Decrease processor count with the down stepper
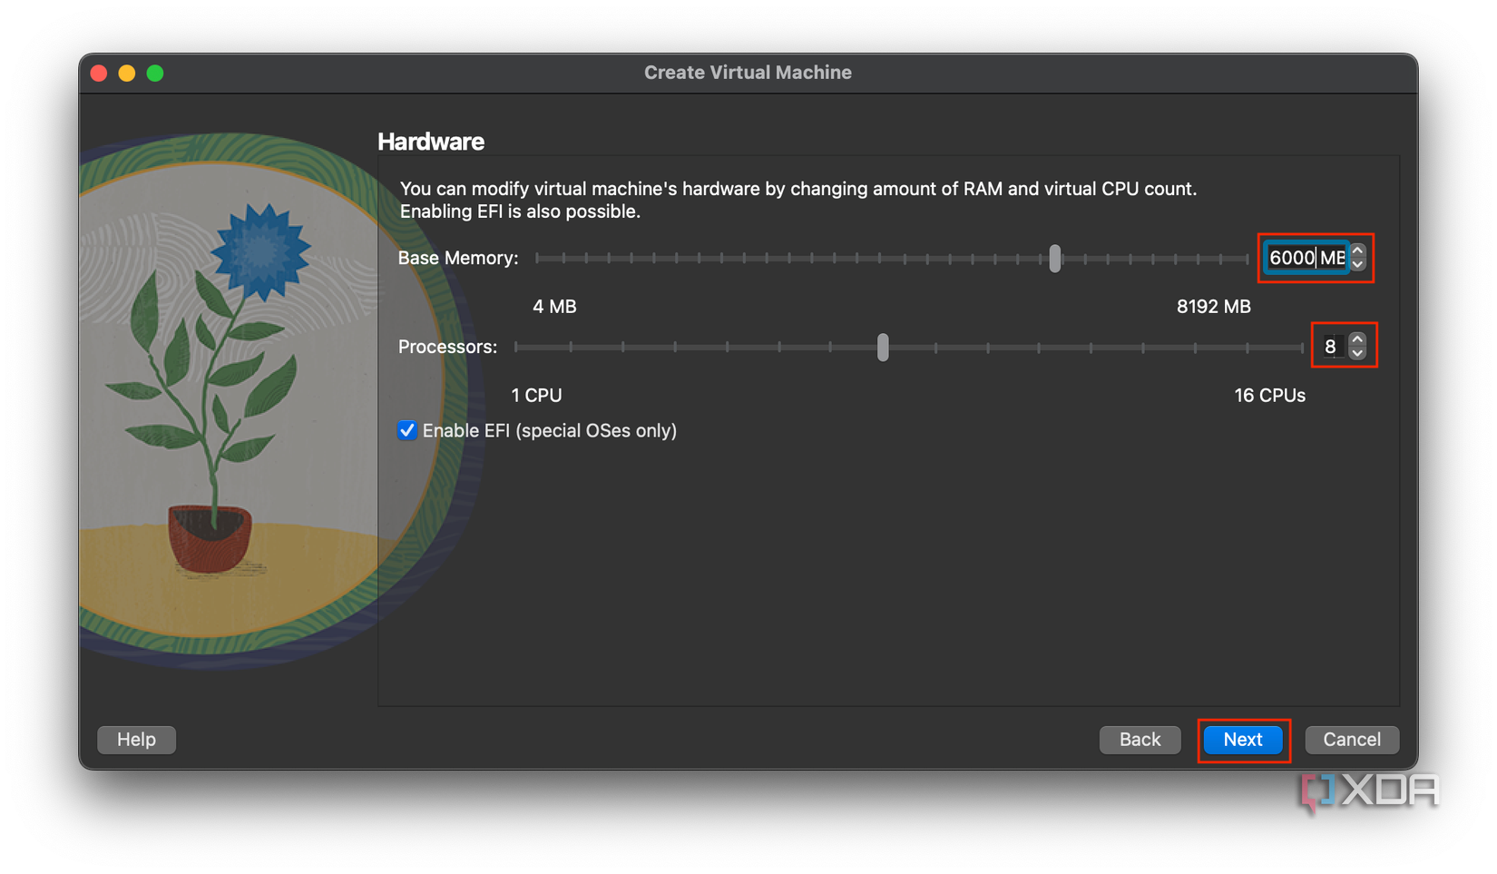This screenshot has width=1497, height=874. click(x=1357, y=352)
